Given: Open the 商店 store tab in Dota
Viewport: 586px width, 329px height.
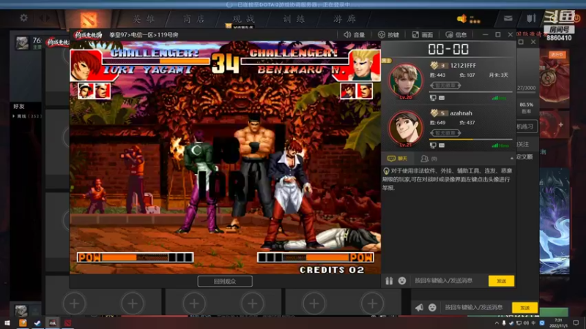Looking at the screenshot, I should coord(194,19).
